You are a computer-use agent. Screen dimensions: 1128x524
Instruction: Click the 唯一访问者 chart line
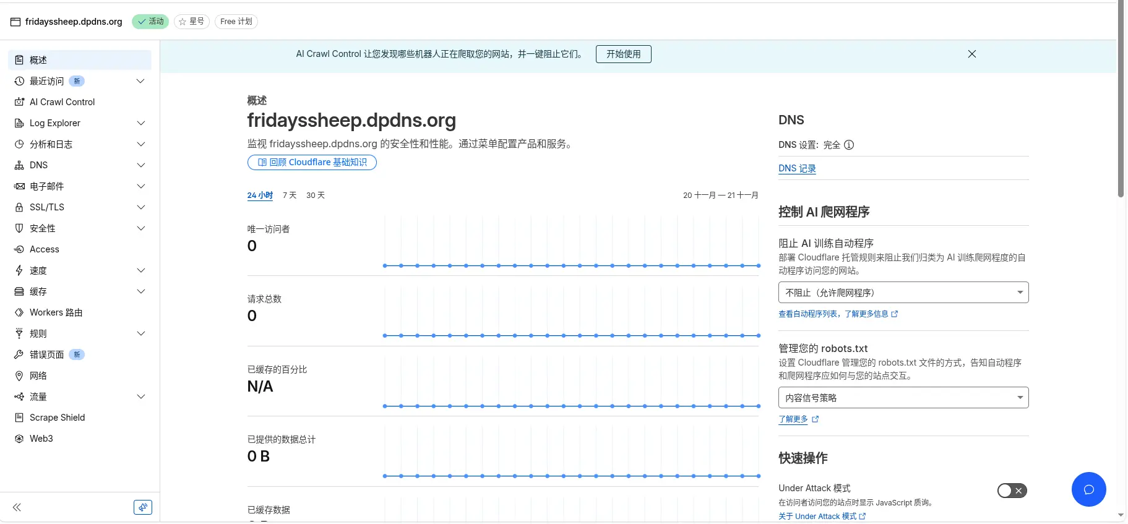pyautogui.click(x=571, y=265)
